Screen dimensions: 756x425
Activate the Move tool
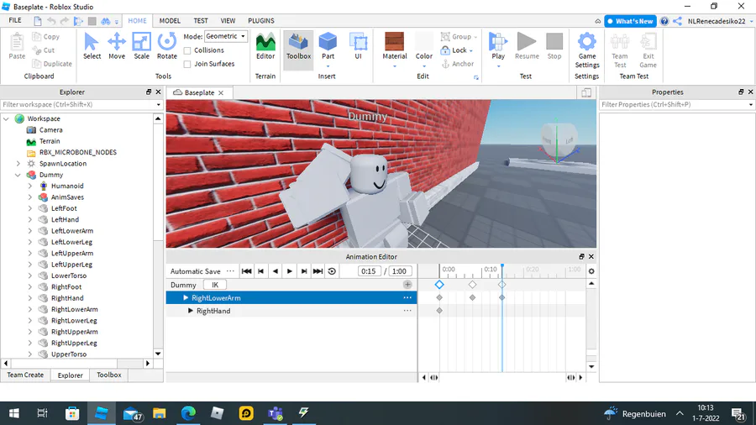click(117, 47)
